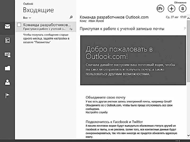Click the Настройте службу link
The height and width of the screenshot is (142, 190).
pyautogui.click(x=96, y=112)
